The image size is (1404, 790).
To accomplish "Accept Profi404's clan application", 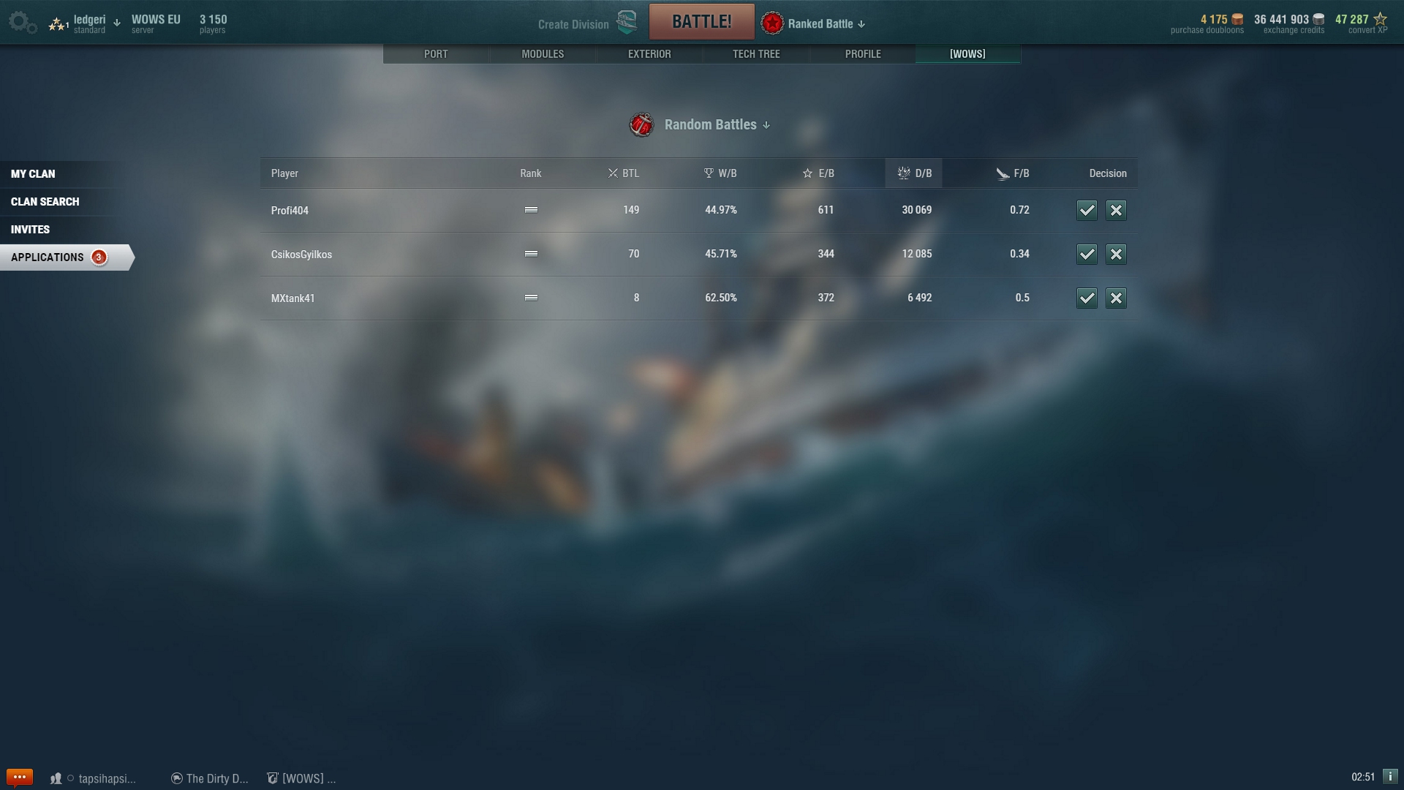I will click(x=1087, y=211).
